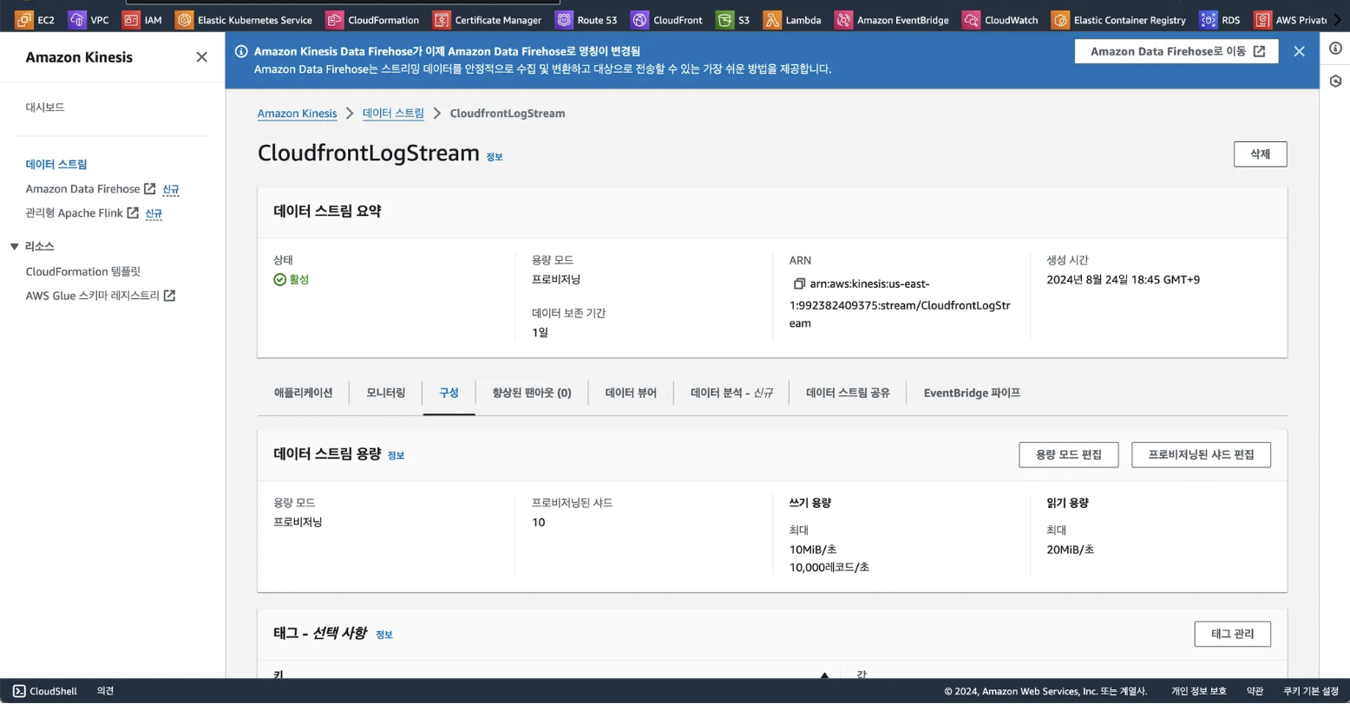The height and width of the screenshot is (704, 1350).
Task: Click external link icon beside 관리형 Apache Flink
Action: [133, 212]
